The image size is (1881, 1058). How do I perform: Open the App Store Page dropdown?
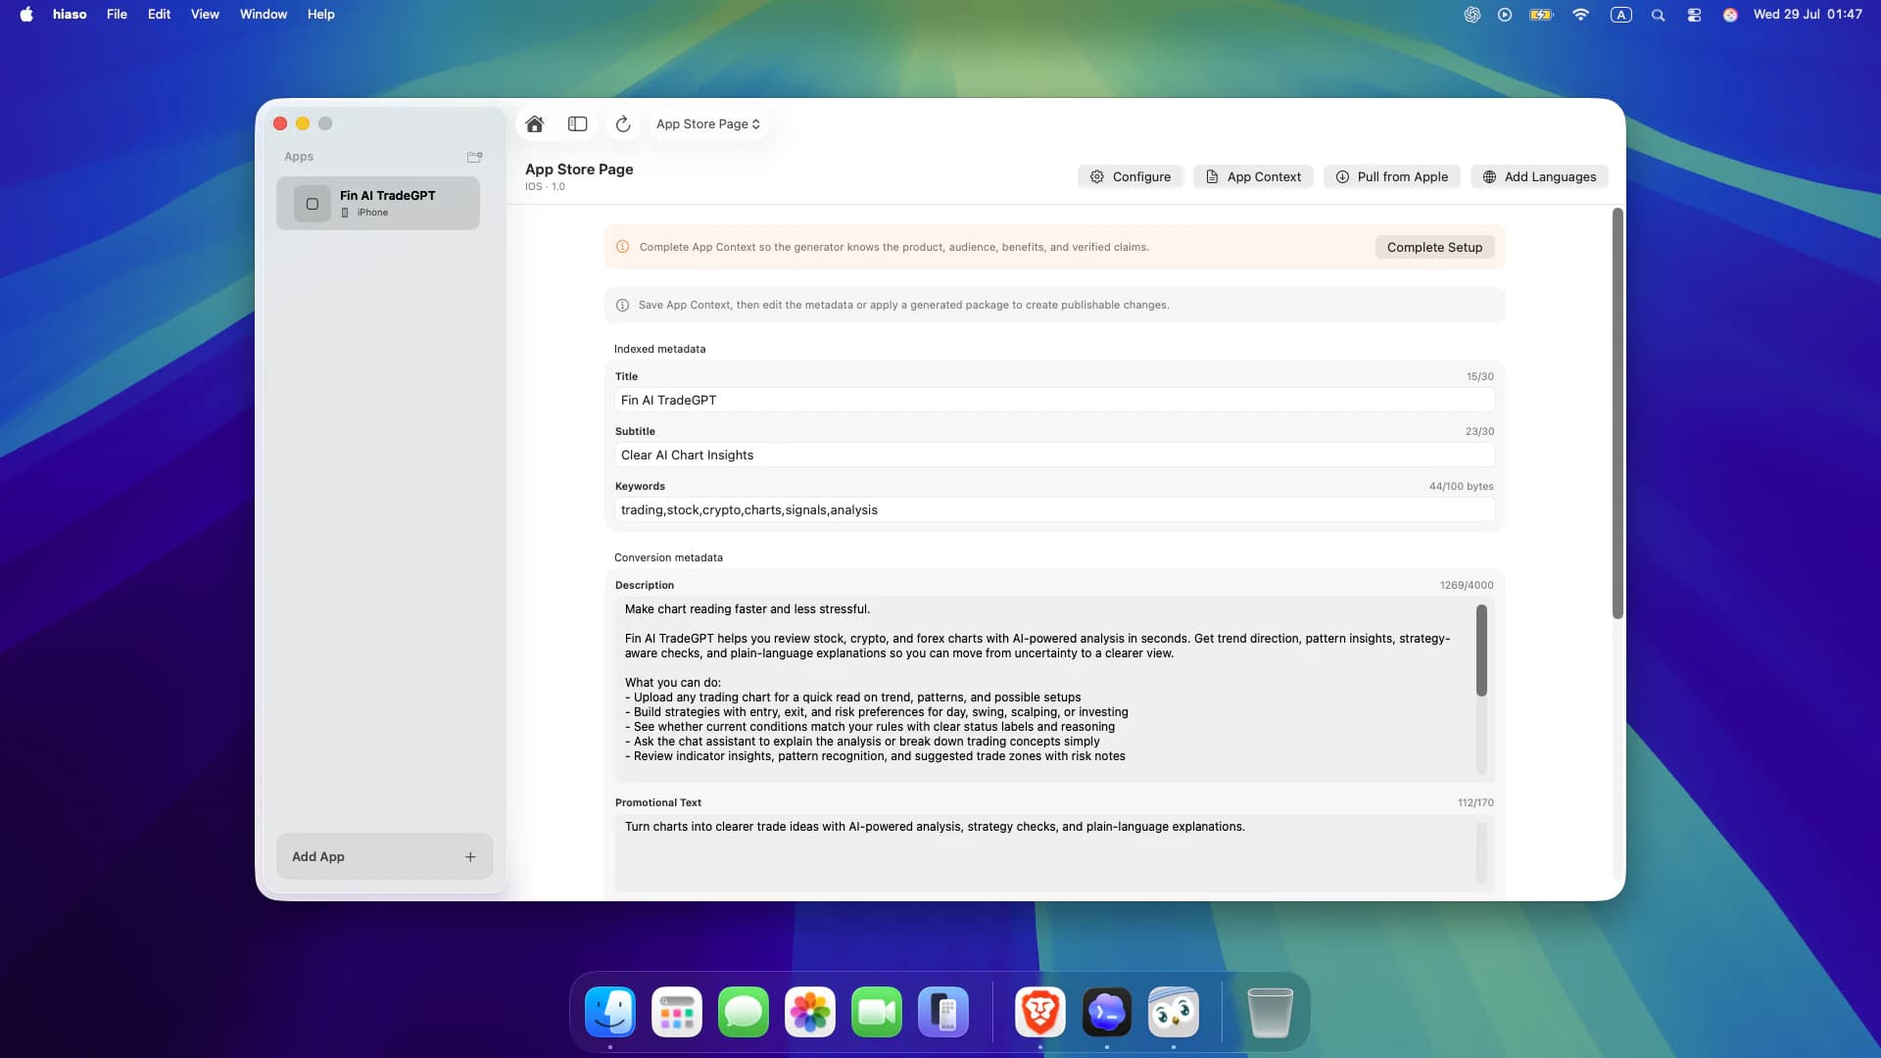708,123
